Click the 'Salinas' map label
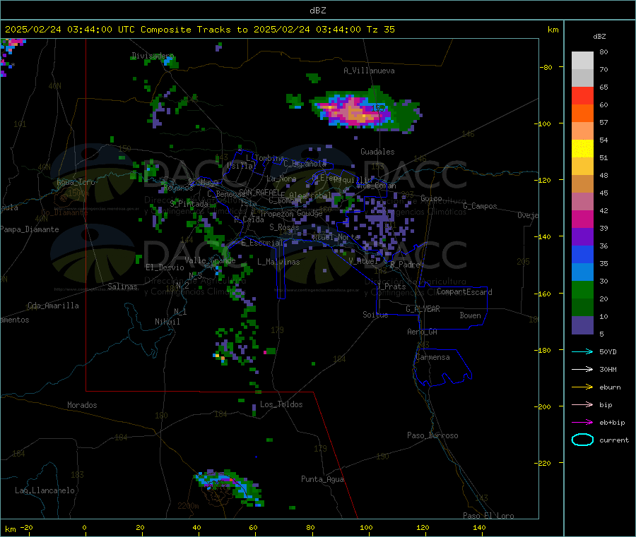 click(122, 286)
